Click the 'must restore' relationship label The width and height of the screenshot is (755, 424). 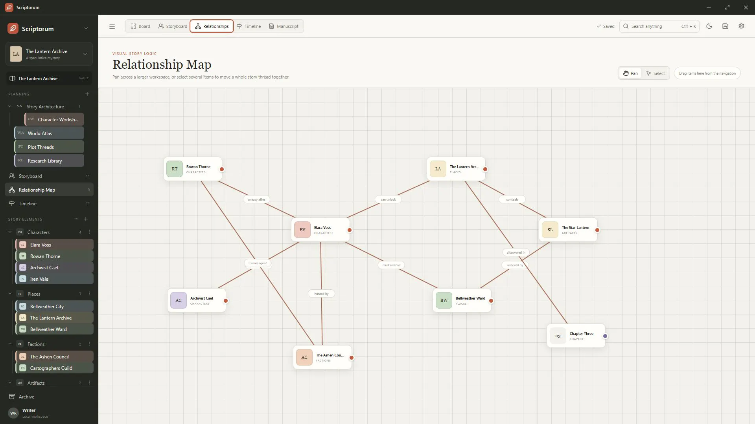391,265
